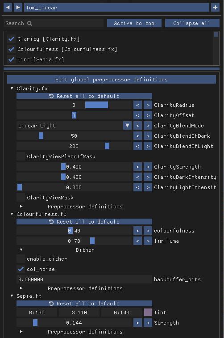This screenshot has height=338, width=224.
Task: Increase lim_luma with its > button
Action: pyautogui.click(x=148, y=241)
